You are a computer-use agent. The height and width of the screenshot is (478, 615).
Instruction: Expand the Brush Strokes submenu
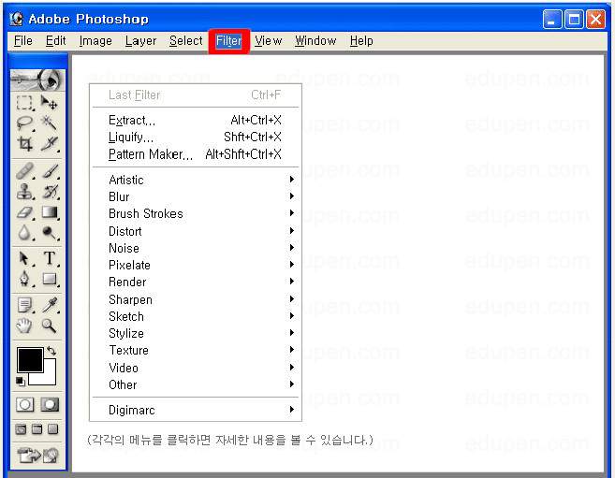pos(196,214)
